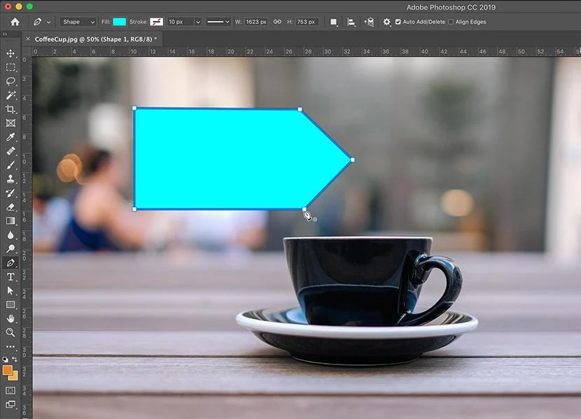This screenshot has height=419, width=581.
Task: Select the Healing Brush tool
Action: point(10,151)
